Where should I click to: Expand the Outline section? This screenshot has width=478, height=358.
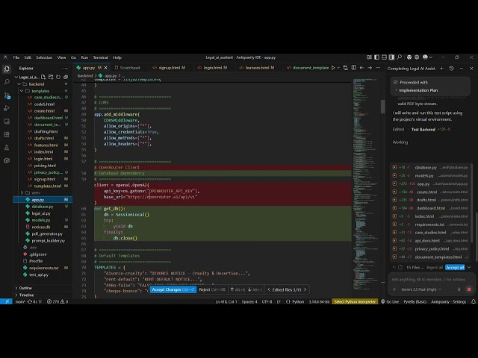(25, 288)
